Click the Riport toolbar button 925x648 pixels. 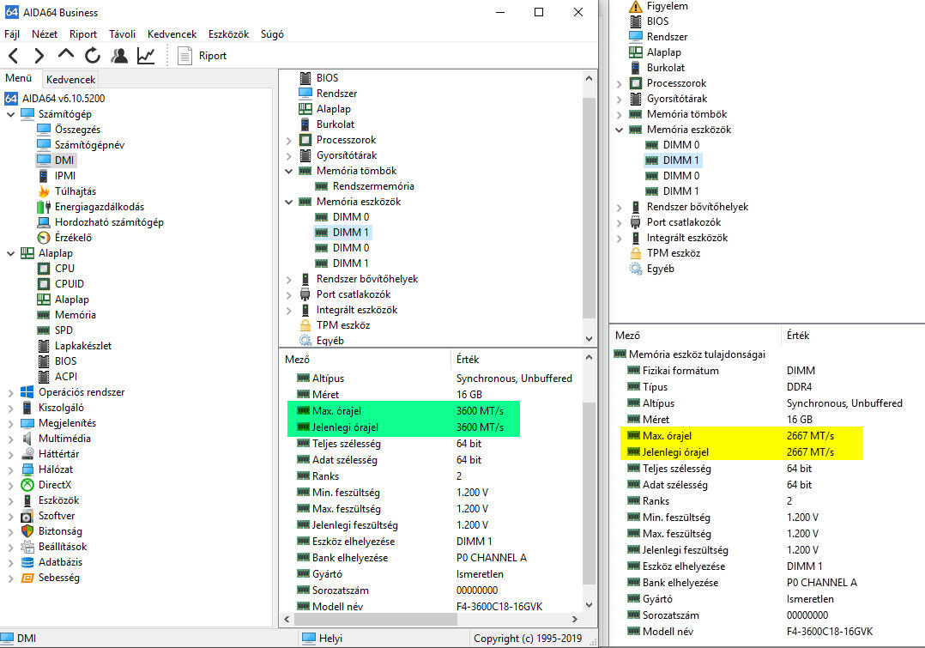[202, 56]
